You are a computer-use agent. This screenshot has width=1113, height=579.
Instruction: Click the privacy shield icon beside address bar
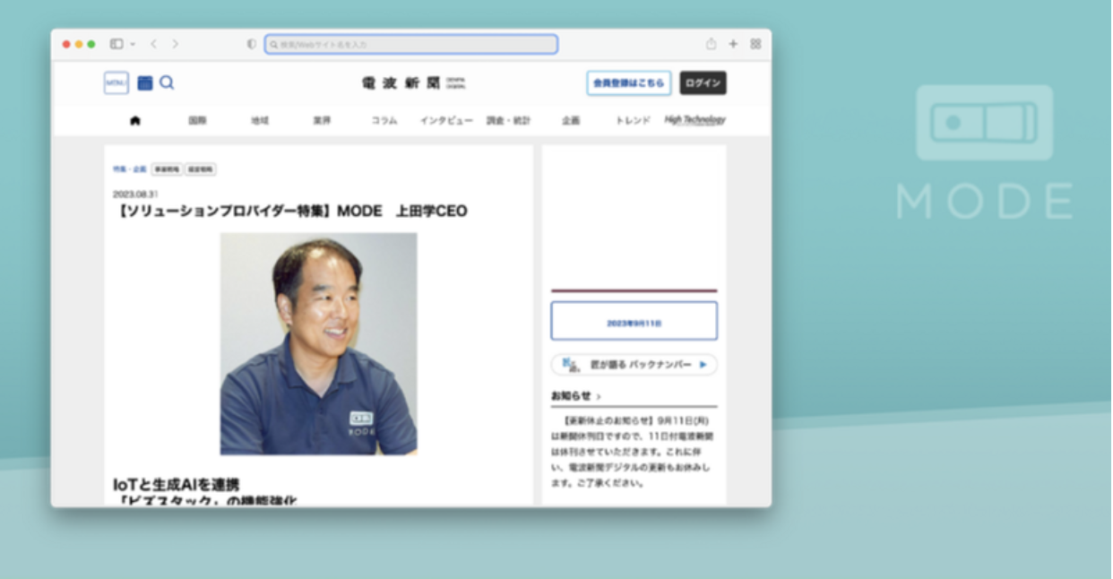click(252, 44)
